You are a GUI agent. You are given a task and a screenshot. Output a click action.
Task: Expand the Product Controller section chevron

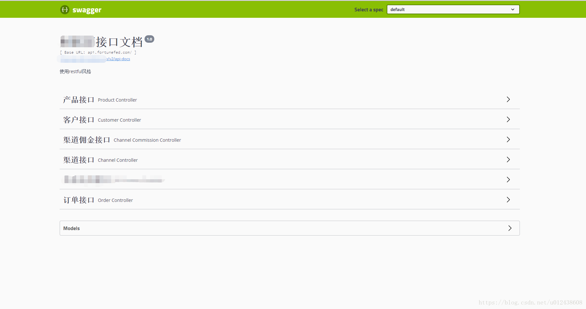click(508, 99)
